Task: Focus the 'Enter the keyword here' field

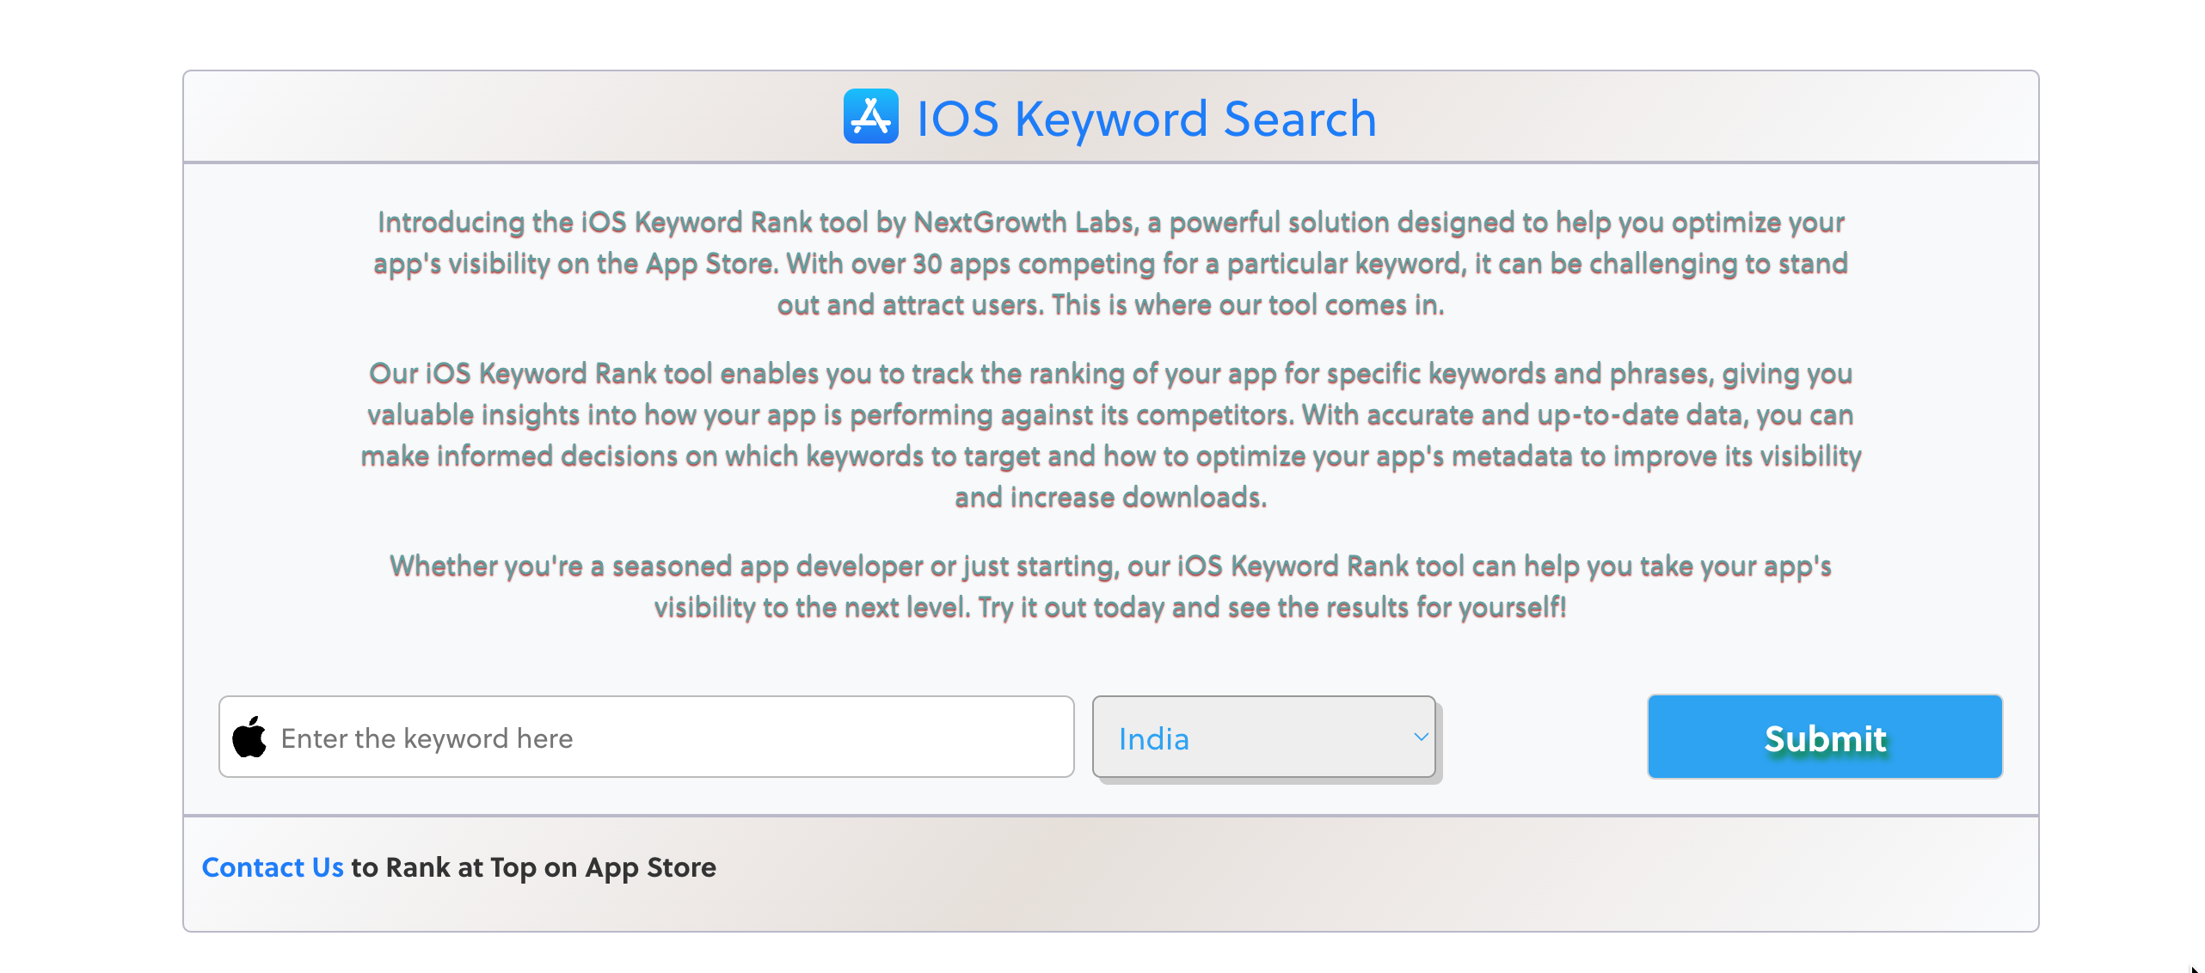Action: 647,737
